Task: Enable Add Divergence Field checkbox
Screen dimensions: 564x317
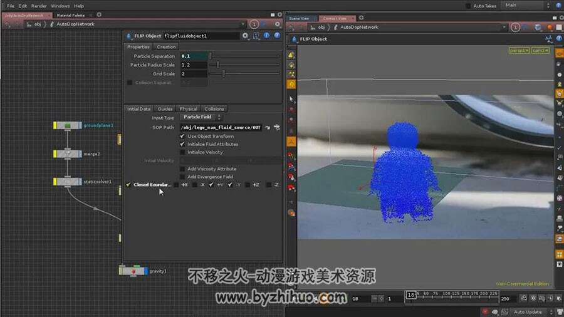Action: click(x=182, y=177)
